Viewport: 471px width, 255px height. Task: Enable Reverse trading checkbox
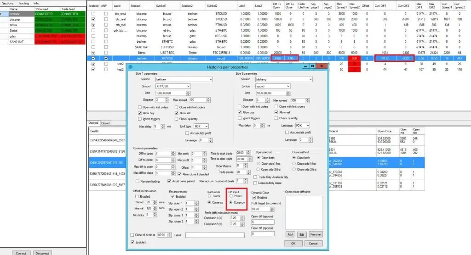point(137,181)
